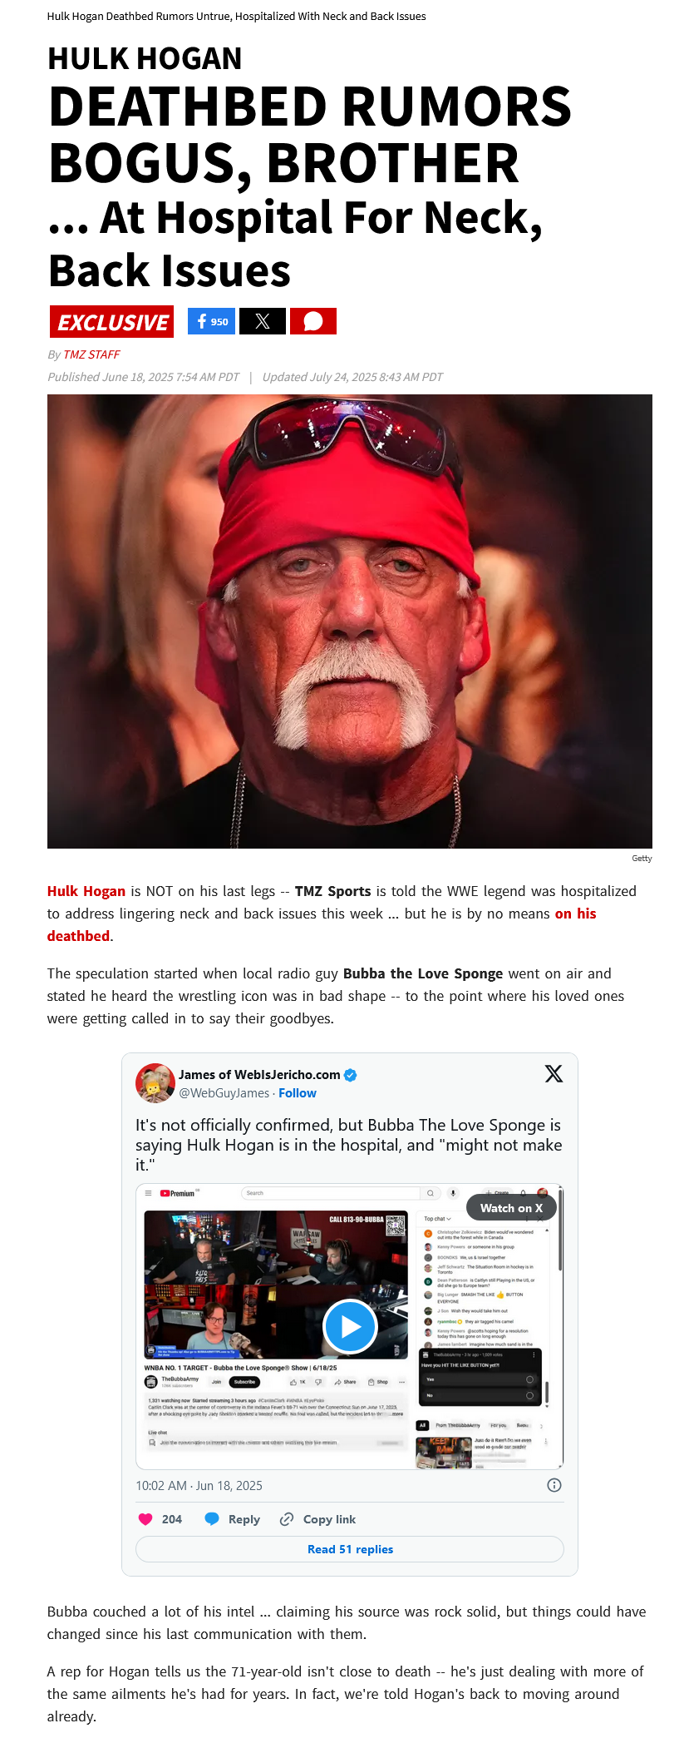Open Read 51 replies button

(350, 1549)
